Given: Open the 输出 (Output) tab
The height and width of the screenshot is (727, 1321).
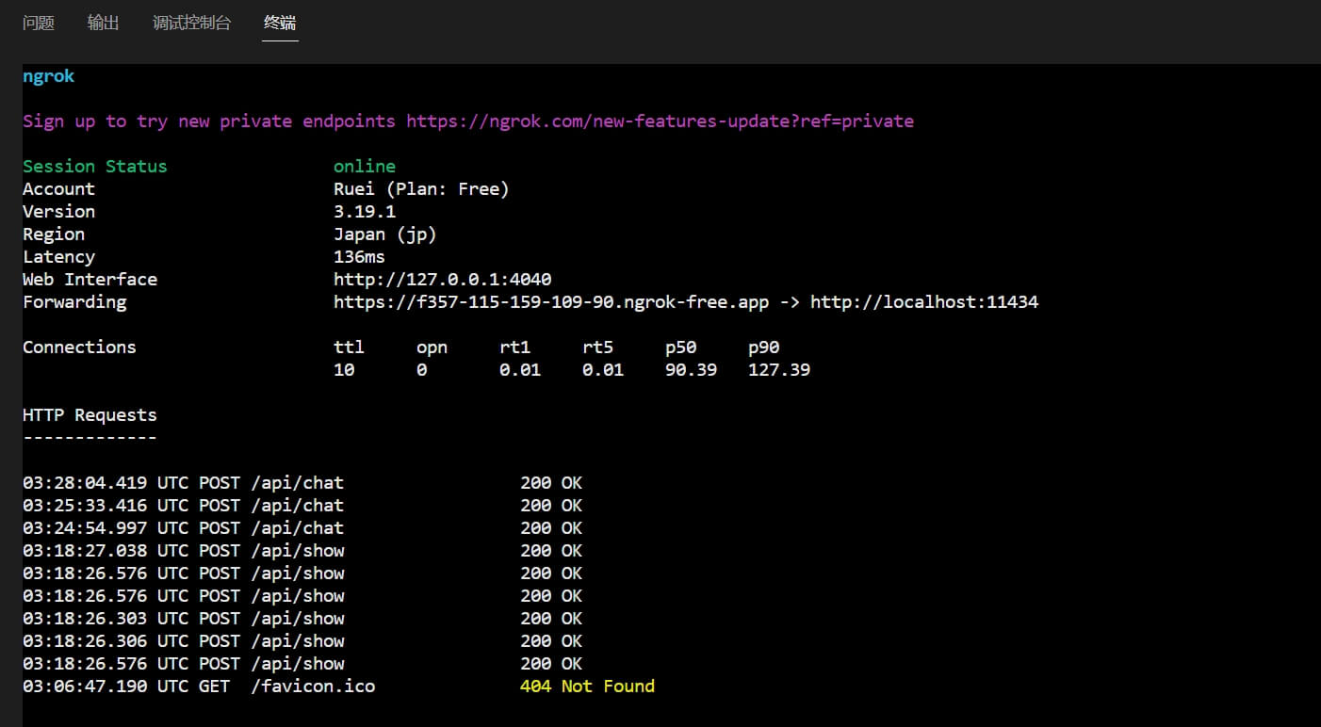Looking at the screenshot, I should click(x=104, y=23).
